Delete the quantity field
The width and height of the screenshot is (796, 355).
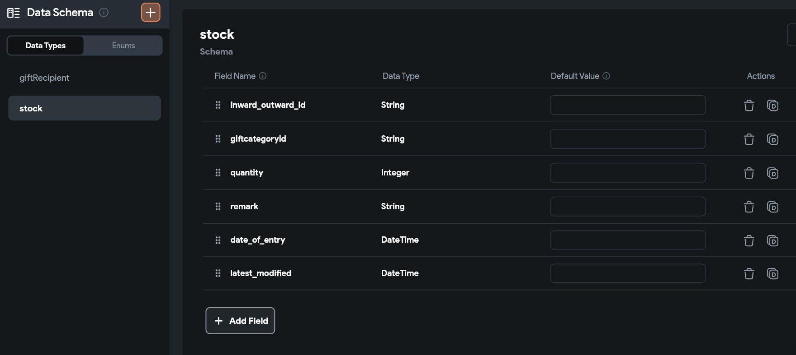click(749, 173)
